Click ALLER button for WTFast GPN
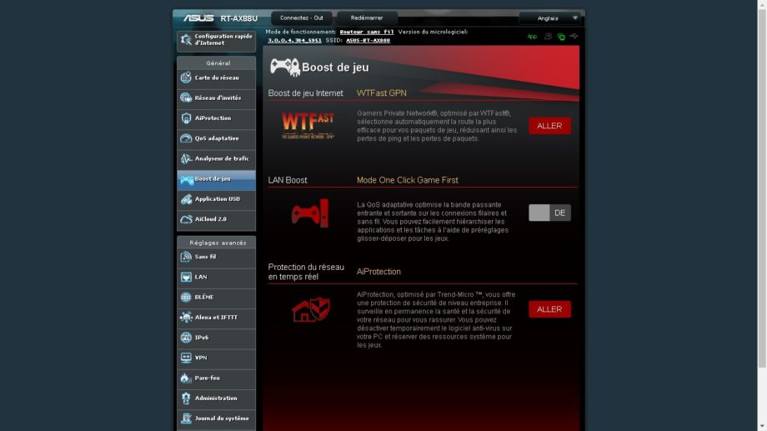Image resolution: width=767 pixels, height=431 pixels. [549, 126]
